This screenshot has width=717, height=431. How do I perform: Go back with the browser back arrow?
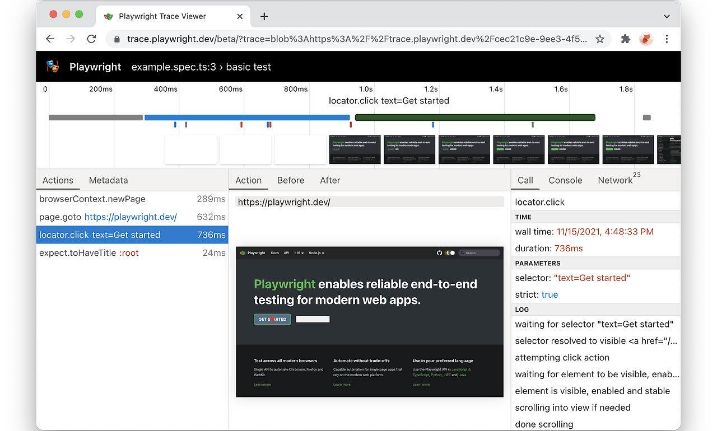click(x=50, y=39)
